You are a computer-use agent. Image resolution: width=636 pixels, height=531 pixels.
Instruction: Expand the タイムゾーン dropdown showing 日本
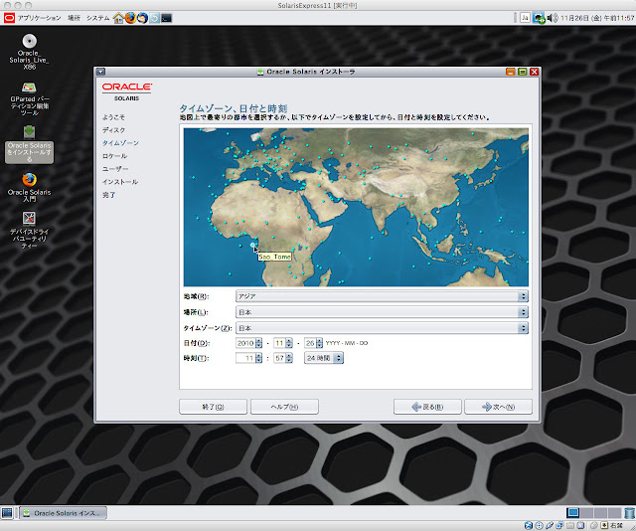coord(382,328)
